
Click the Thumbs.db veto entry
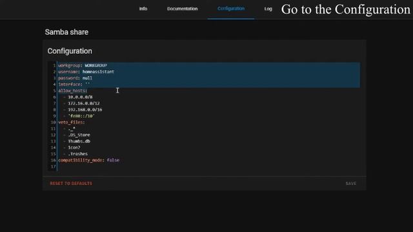pos(79,141)
